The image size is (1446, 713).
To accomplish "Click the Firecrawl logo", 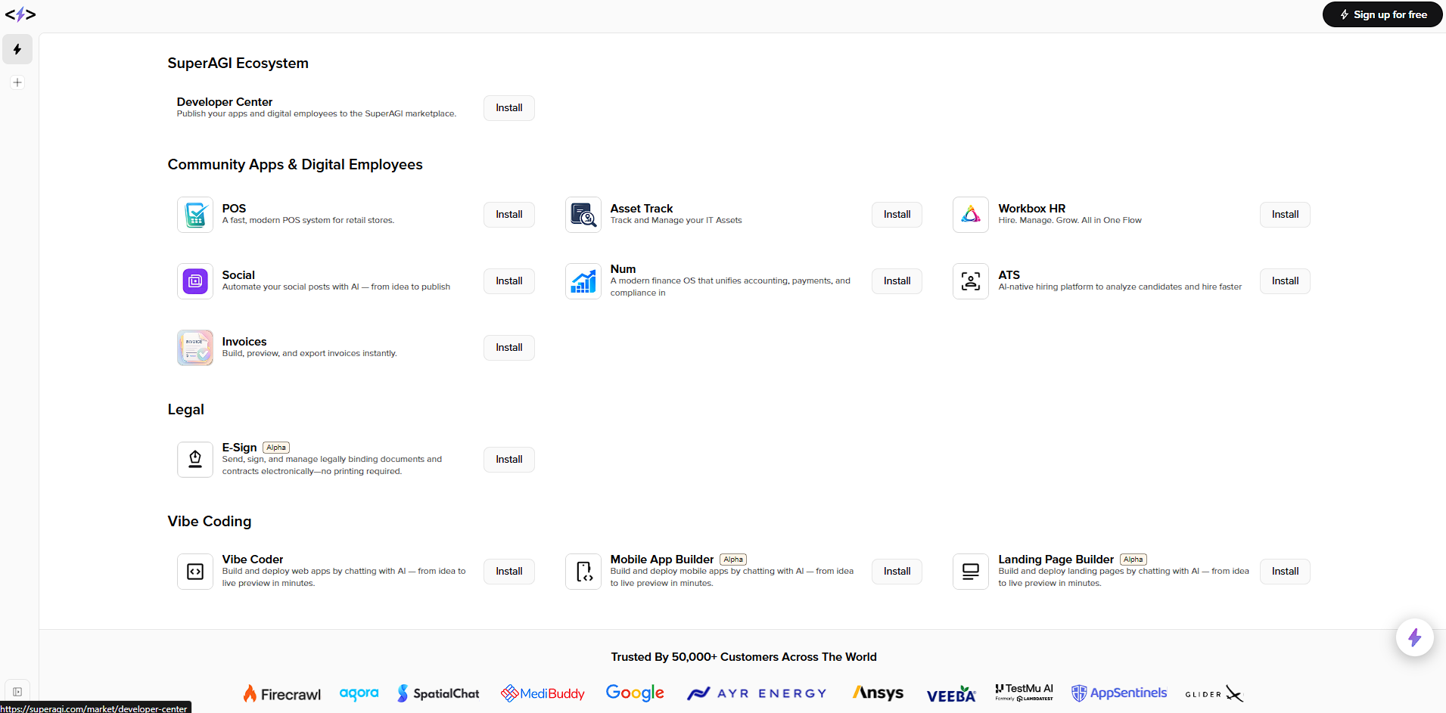I will point(282,693).
